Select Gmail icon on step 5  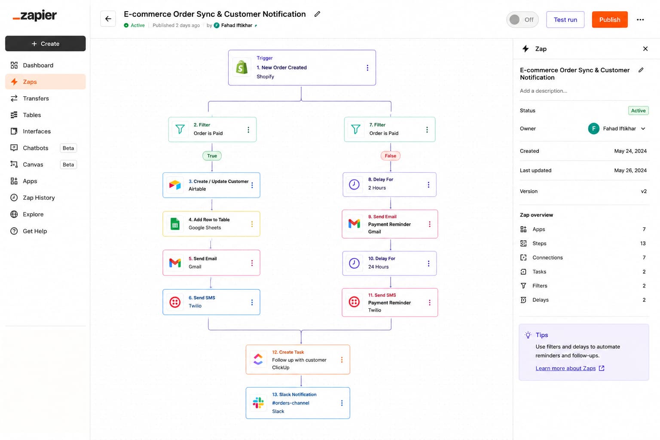coord(175,263)
